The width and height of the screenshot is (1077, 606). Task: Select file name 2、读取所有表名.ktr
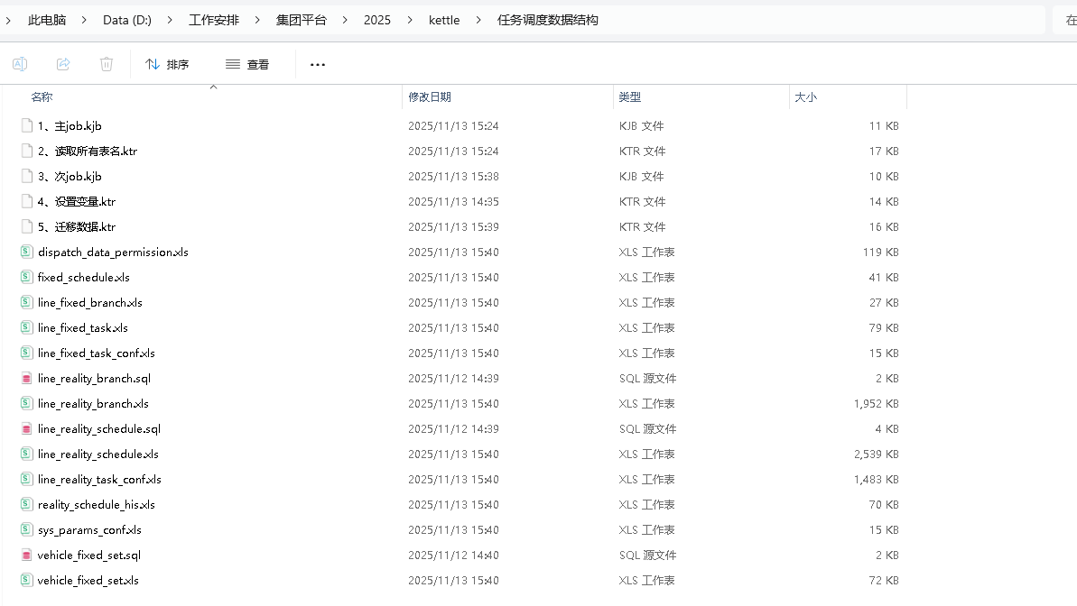point(88,151)
